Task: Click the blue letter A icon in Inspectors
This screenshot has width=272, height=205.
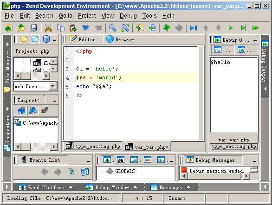Action: 33,110
